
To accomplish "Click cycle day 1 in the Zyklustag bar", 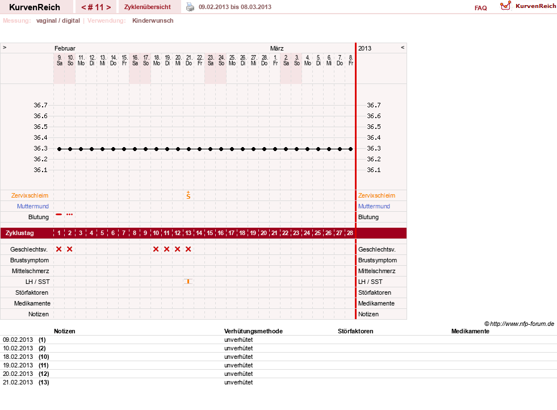I will point(59,233).
